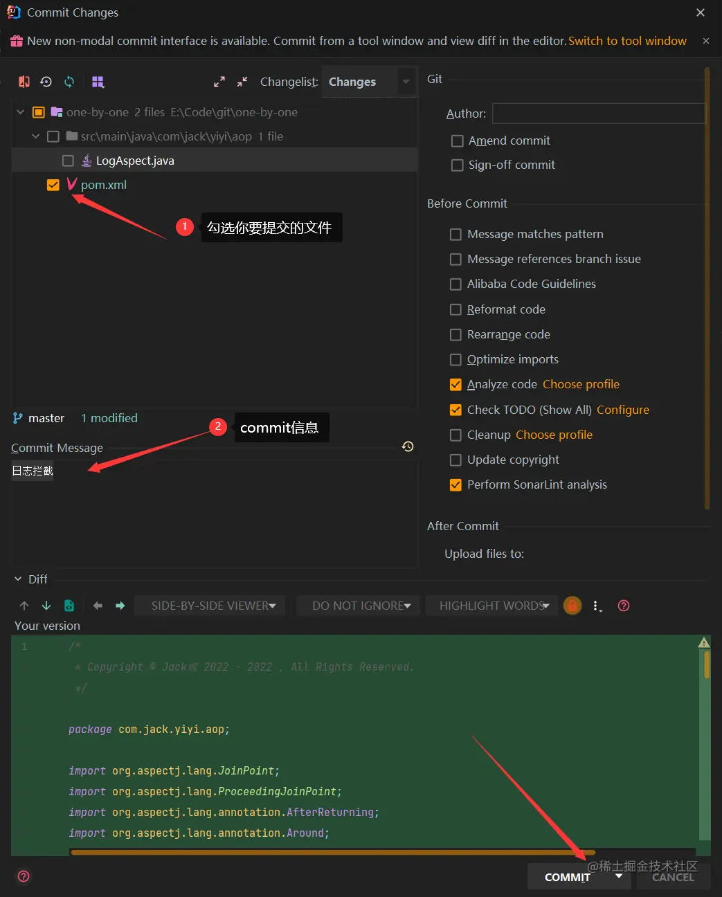Open Choose profile for Cleanup
This screenshot has height=897, width=722.
pyautogui.click(x=554, y=435)
